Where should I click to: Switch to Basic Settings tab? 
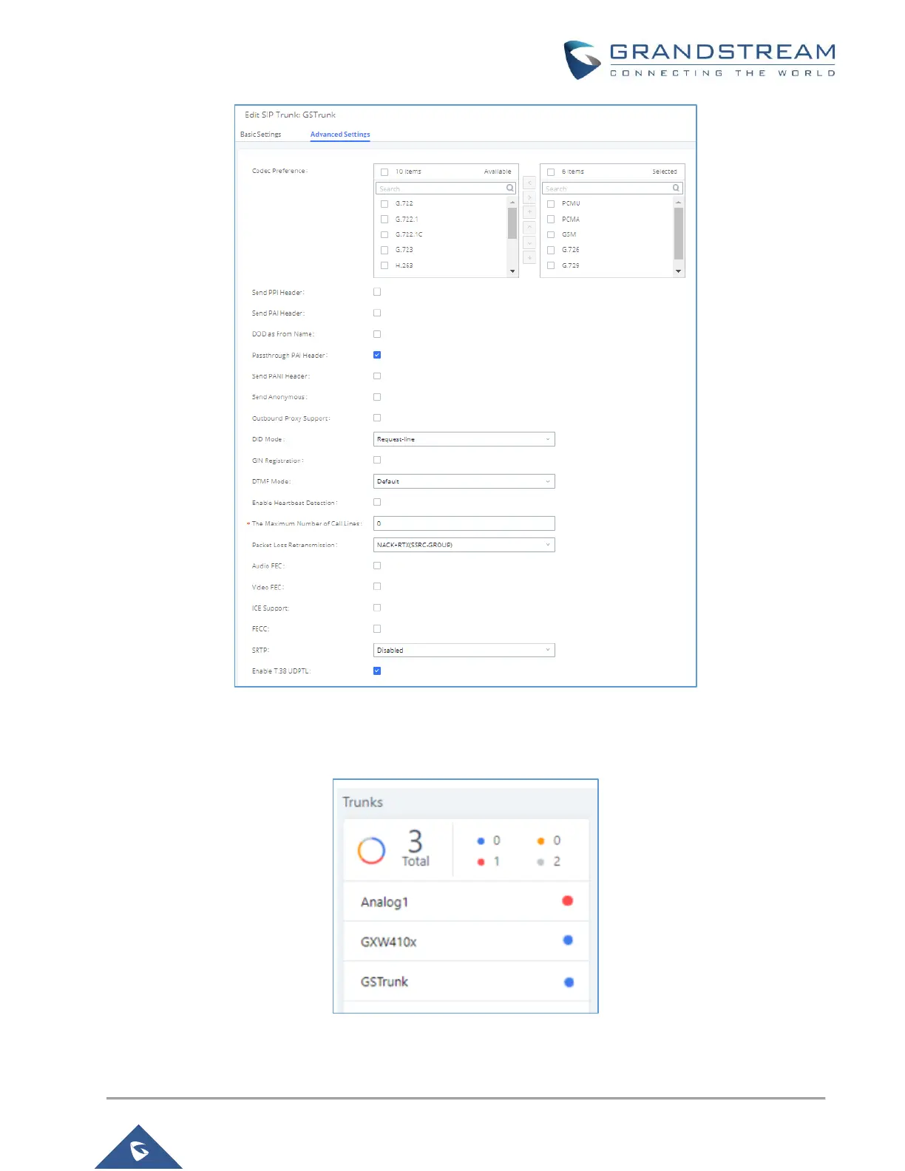pyautogui.click(x=260, y=135)
